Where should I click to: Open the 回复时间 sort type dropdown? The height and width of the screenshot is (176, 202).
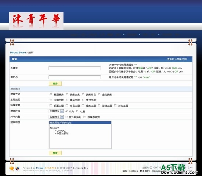56,117
